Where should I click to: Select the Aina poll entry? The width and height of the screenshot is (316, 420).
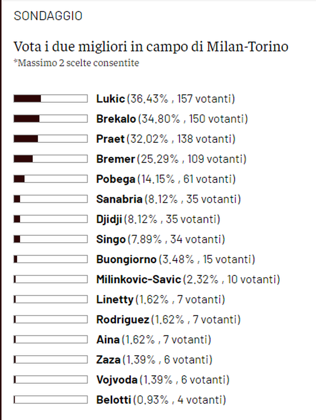(108, 340)
